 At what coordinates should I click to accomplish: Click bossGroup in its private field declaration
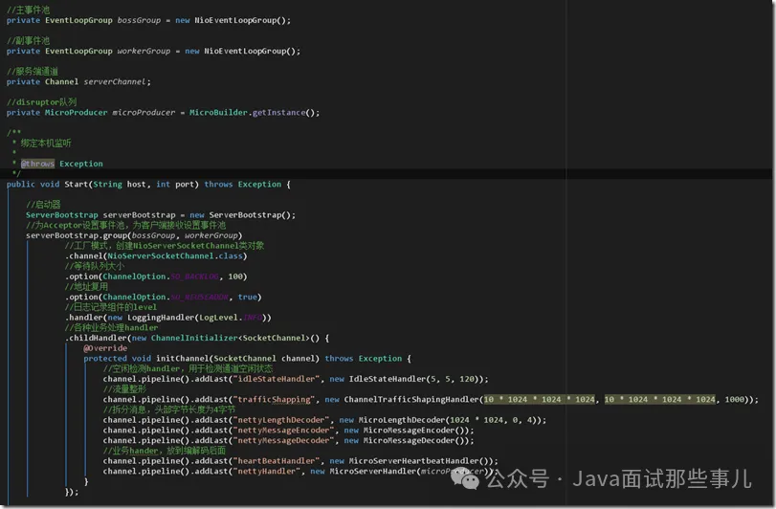pyautogui.click(x=138, y=20)
